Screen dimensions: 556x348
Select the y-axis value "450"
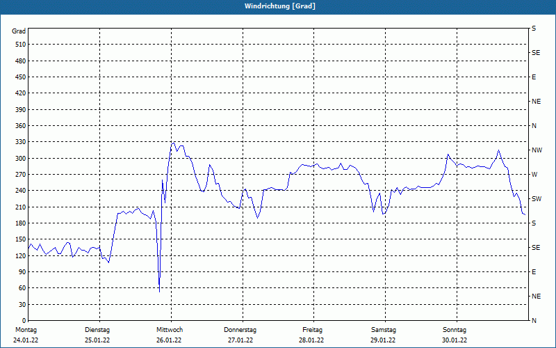click(x=21, y=77)
